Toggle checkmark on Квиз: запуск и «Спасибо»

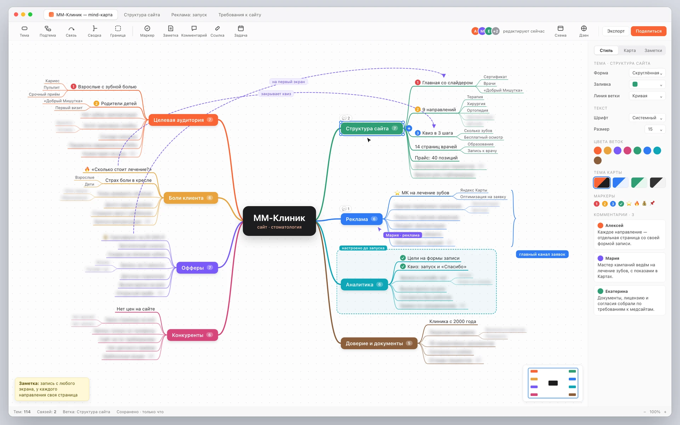point(403,266)
